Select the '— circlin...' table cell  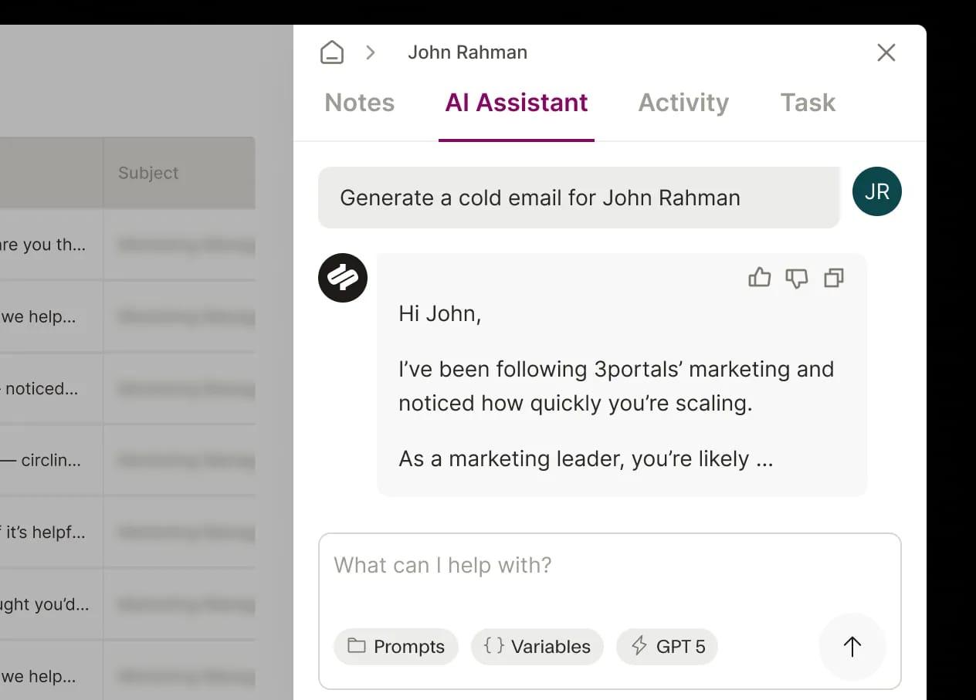(x=51, y=461)
